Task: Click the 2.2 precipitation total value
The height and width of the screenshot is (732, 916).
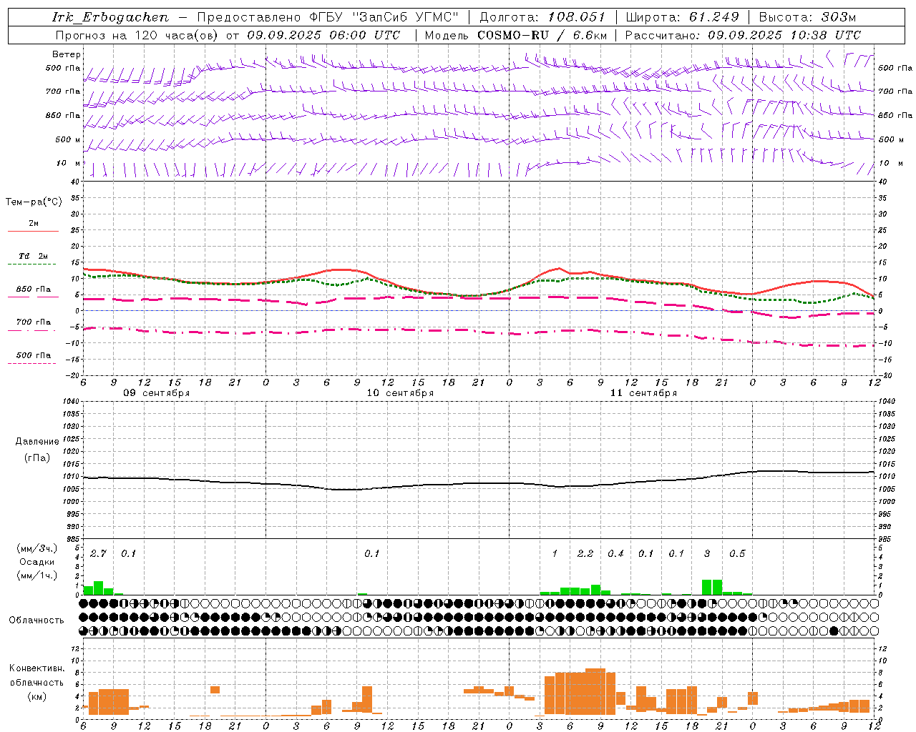Action: pos(585,553)
